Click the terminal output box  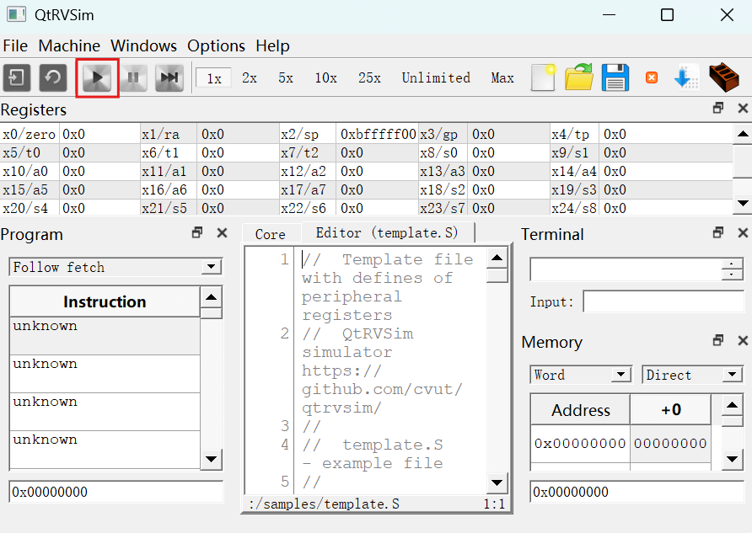(x=626, y=269)
